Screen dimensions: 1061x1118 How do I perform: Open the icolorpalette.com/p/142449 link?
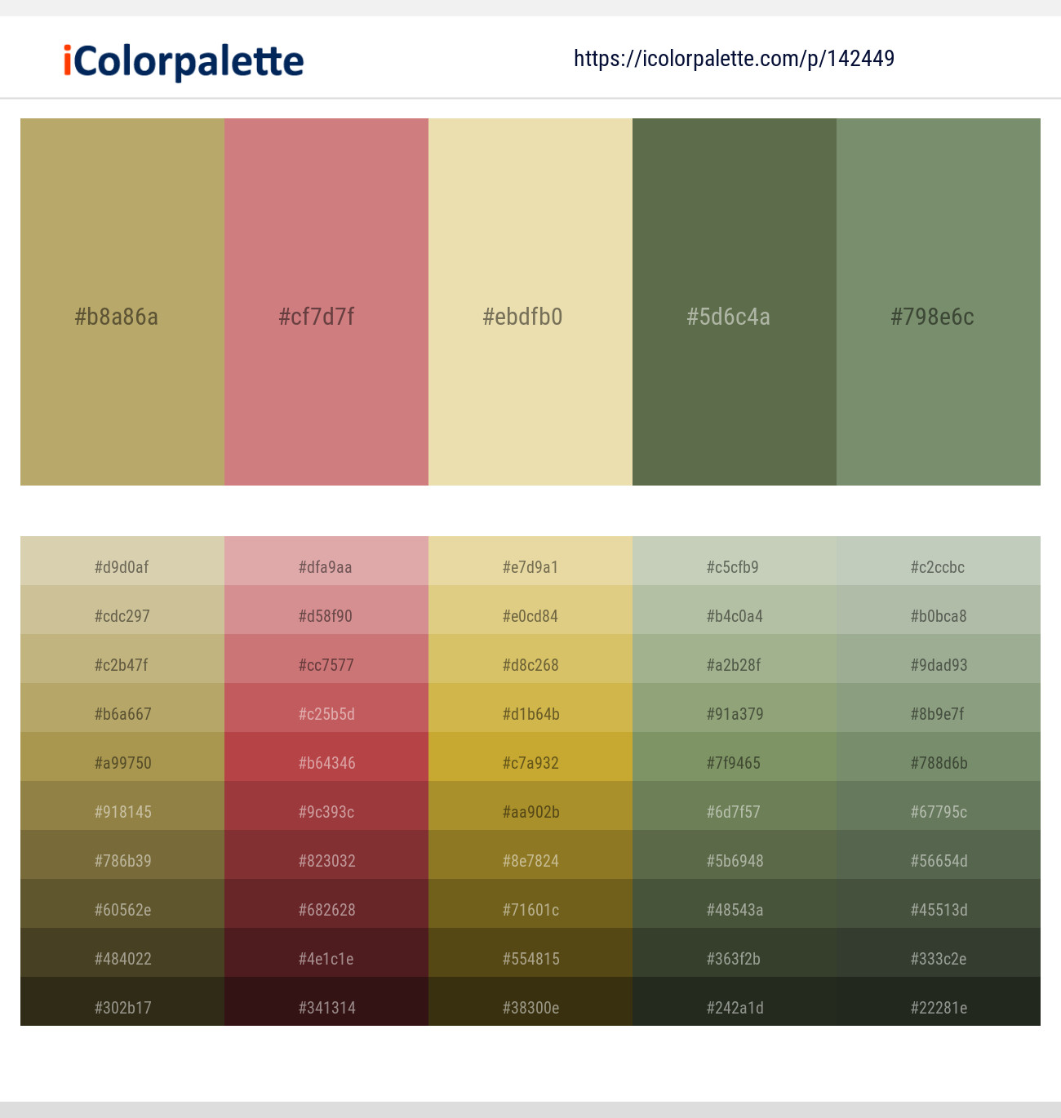(x=734, y=59)
